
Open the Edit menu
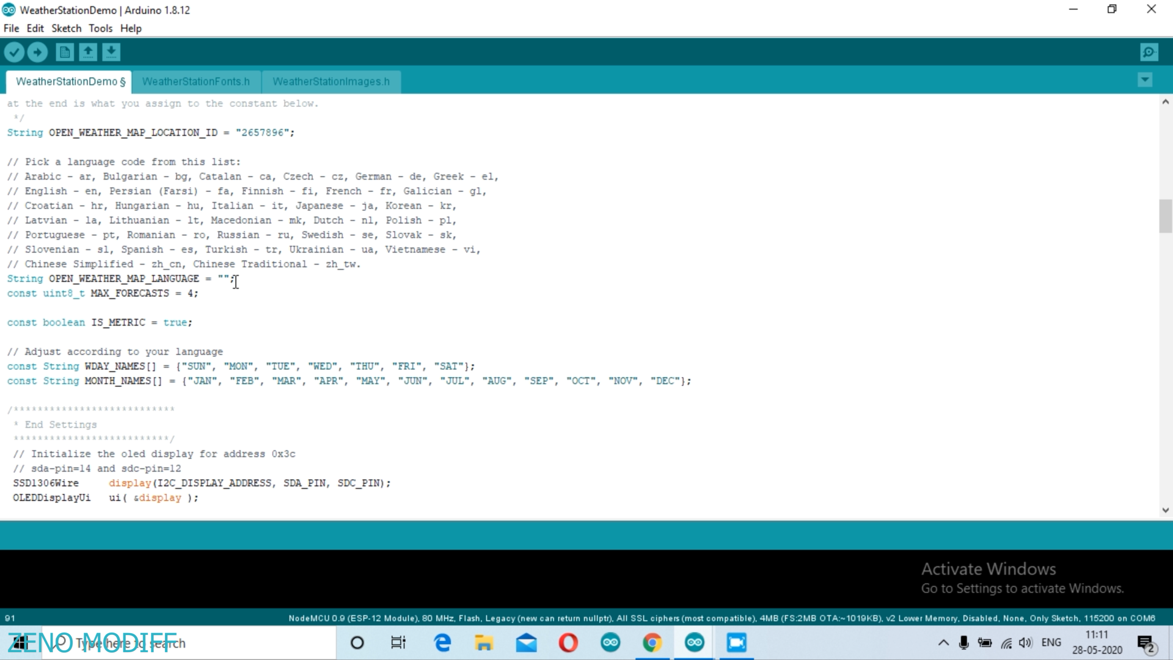click(x=35, y=28)
